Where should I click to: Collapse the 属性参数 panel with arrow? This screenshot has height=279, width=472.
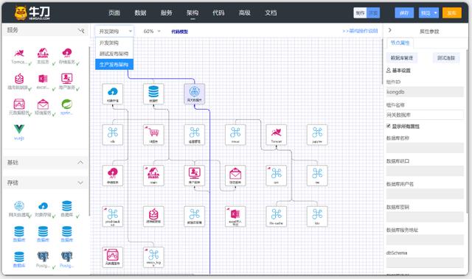tap(390, 30)
